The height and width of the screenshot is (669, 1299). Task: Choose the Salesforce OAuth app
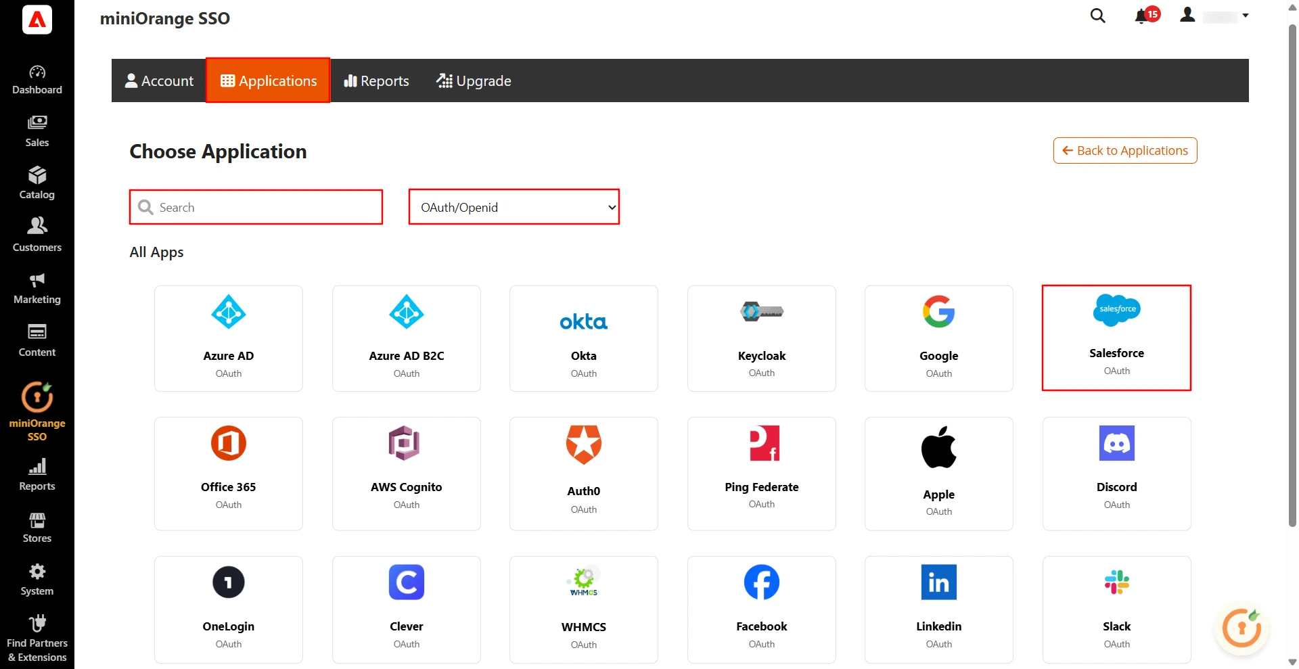coord(1116,338)
